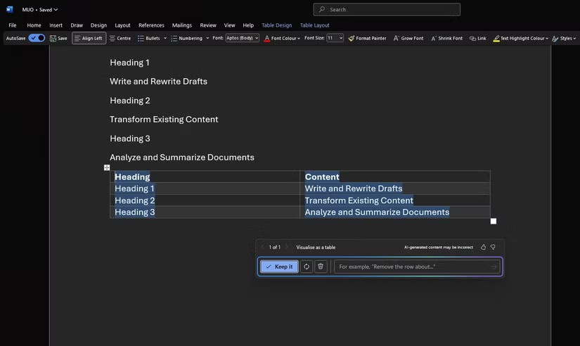Toggle Align Left paragraph alignment

89,38
